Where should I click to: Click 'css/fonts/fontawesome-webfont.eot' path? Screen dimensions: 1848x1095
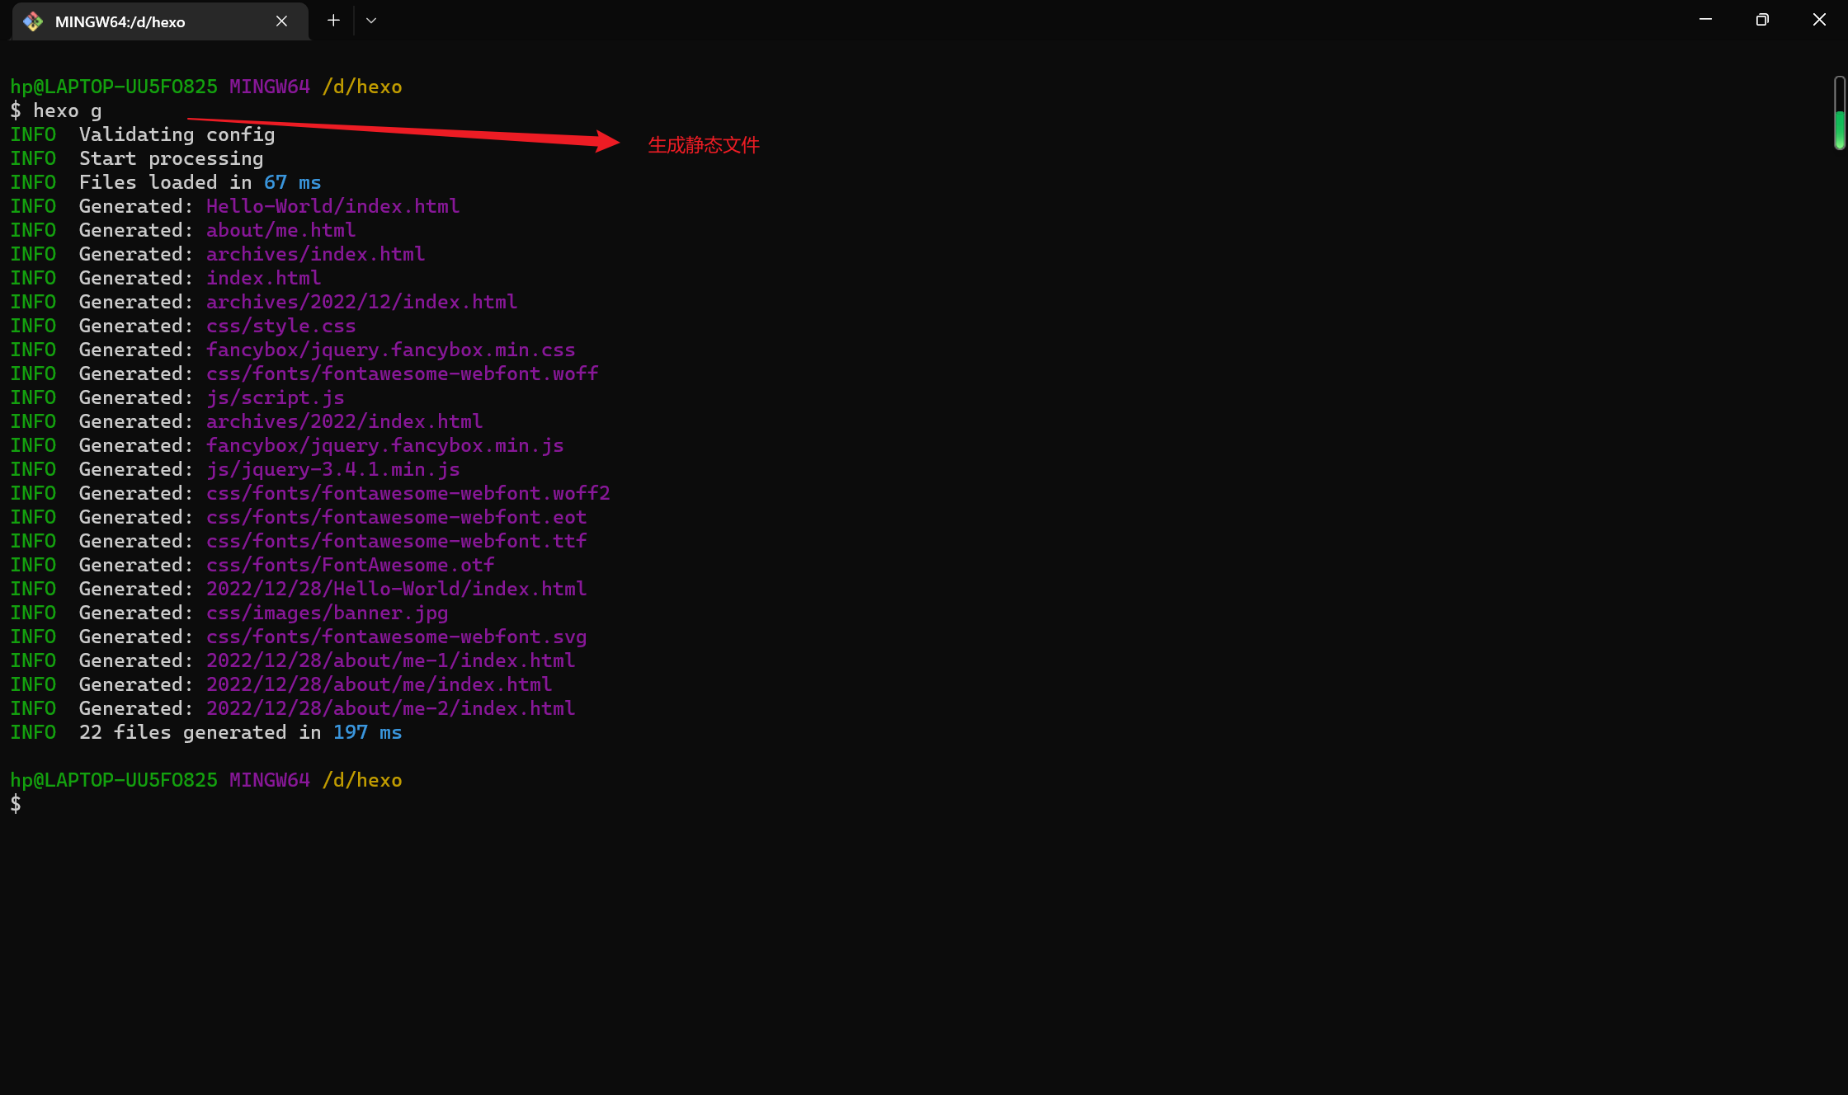396,518
